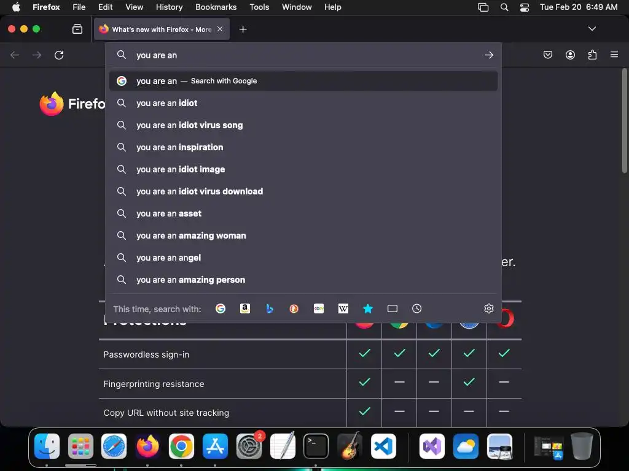Screen dimensions: 629x471
Task: Open Finder from the Dock
Action: pyautogui.click(x=47, y=446)
